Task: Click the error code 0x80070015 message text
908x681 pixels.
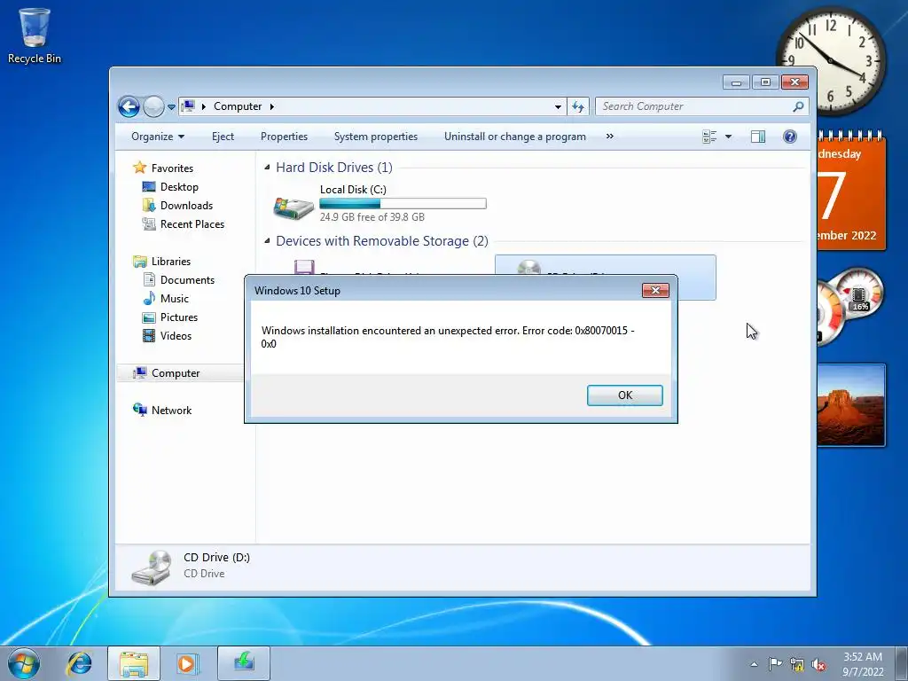Action: click(448, 337)
